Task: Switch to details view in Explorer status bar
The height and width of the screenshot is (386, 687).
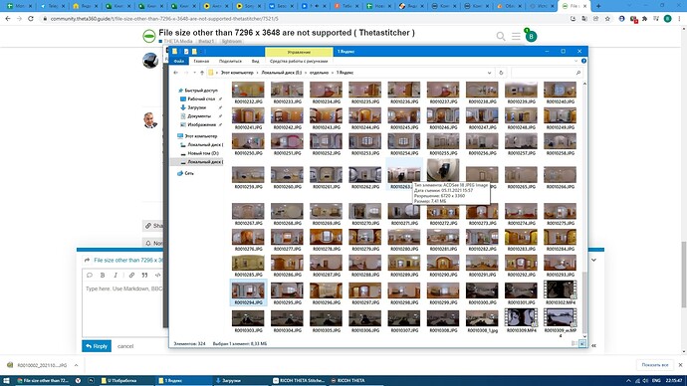Action: coord(574,343)
